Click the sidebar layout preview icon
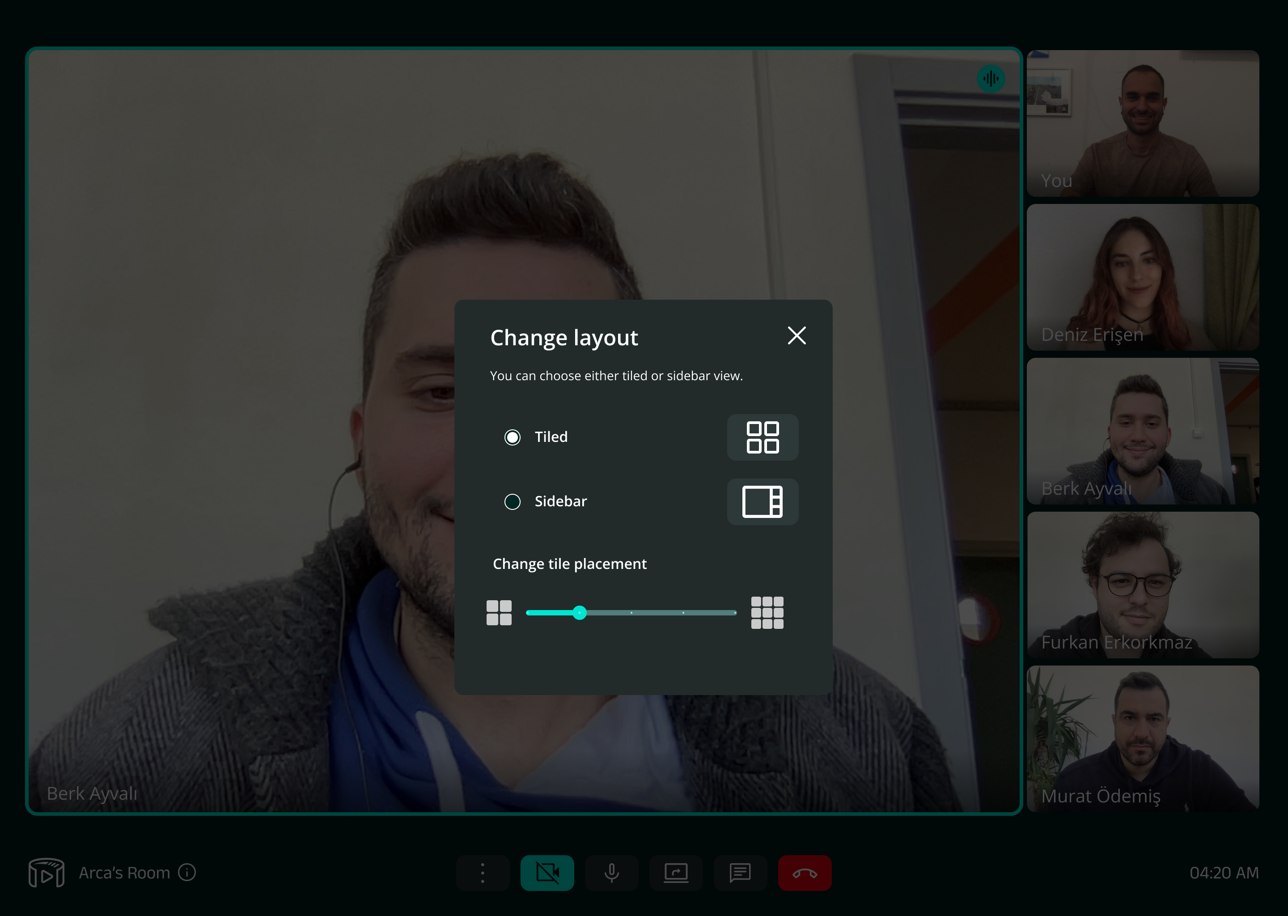The image size is (1288, 916). coord(763,501)
